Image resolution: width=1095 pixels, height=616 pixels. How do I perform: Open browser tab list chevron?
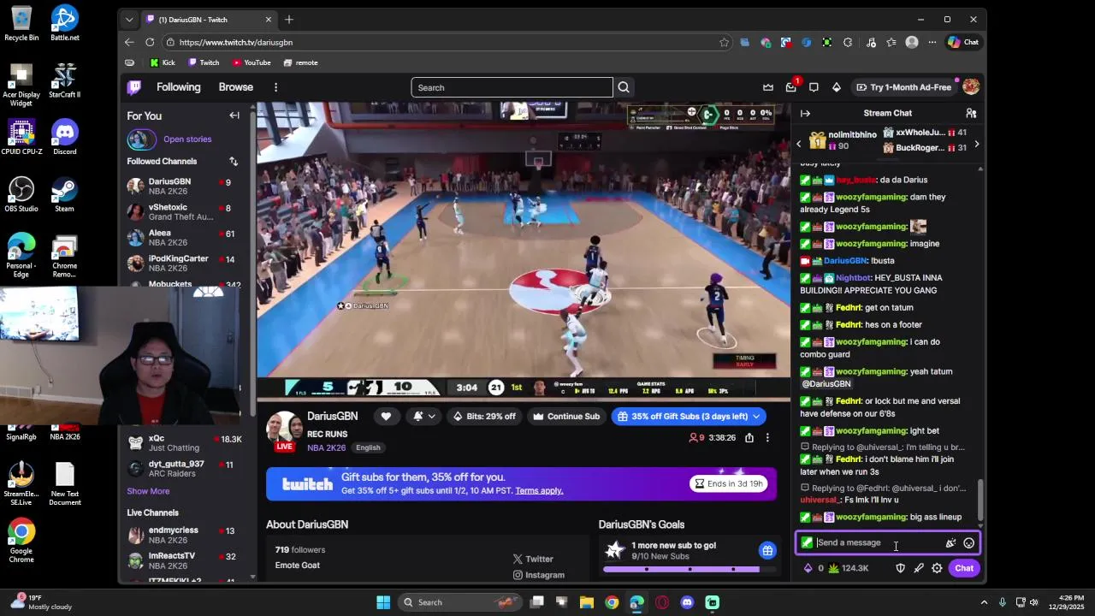[x=129, y=19]
